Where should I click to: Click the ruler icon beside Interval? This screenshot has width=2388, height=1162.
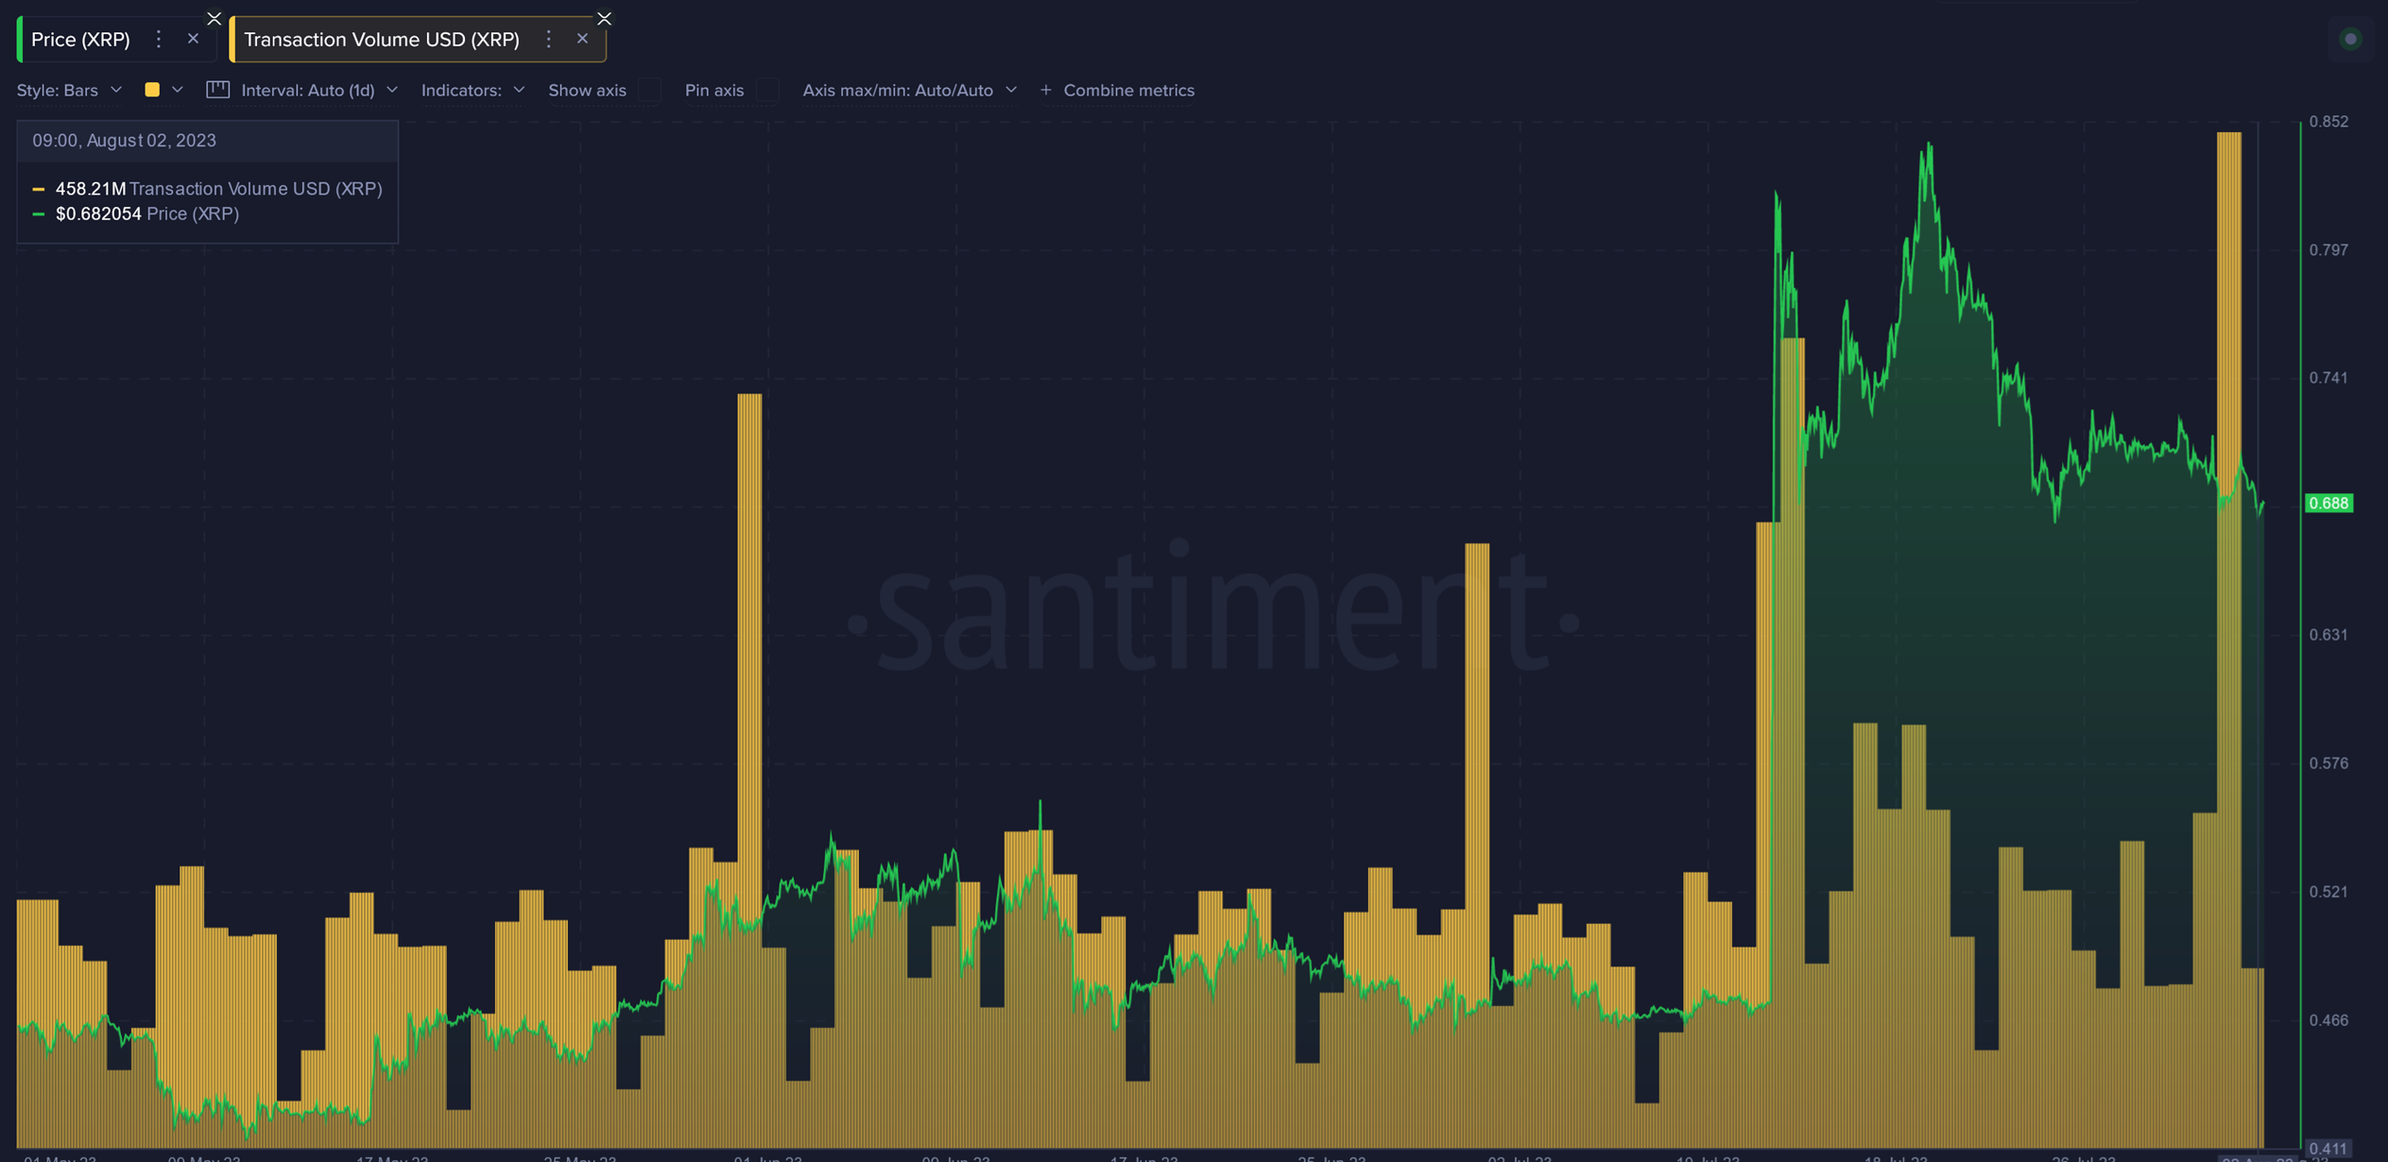(x=218, y=90)
